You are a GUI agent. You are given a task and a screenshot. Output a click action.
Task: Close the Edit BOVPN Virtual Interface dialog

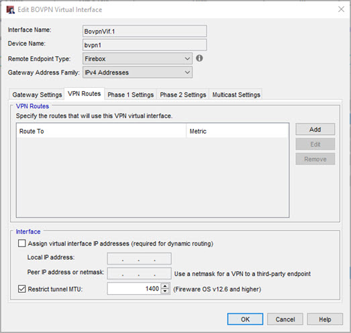(x=341, y=9)
